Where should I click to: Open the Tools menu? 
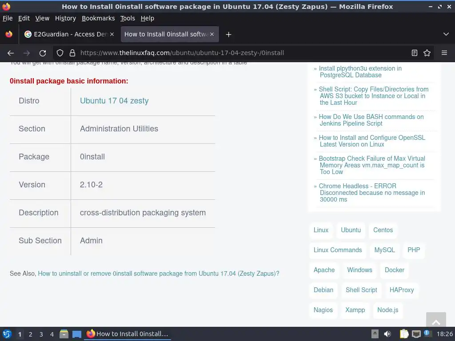pyautogui.click(x=128, y=18)
